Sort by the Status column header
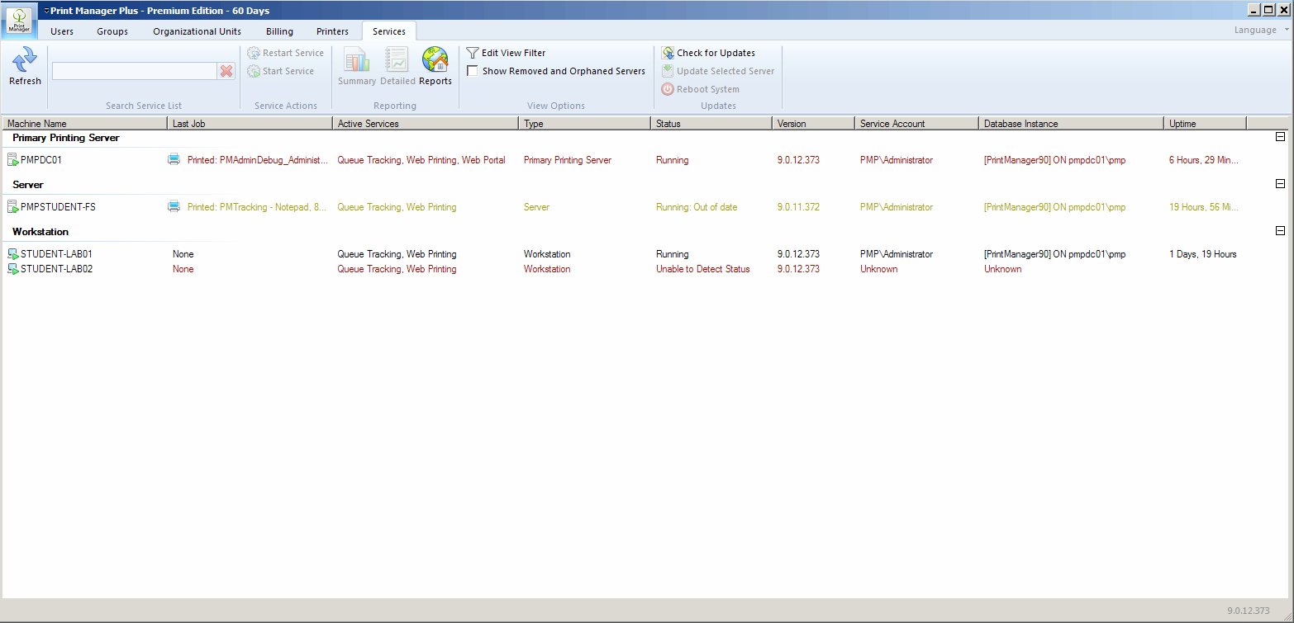Image resolution: width=1294 pixels, height=623 pixels. pos(711,123)
